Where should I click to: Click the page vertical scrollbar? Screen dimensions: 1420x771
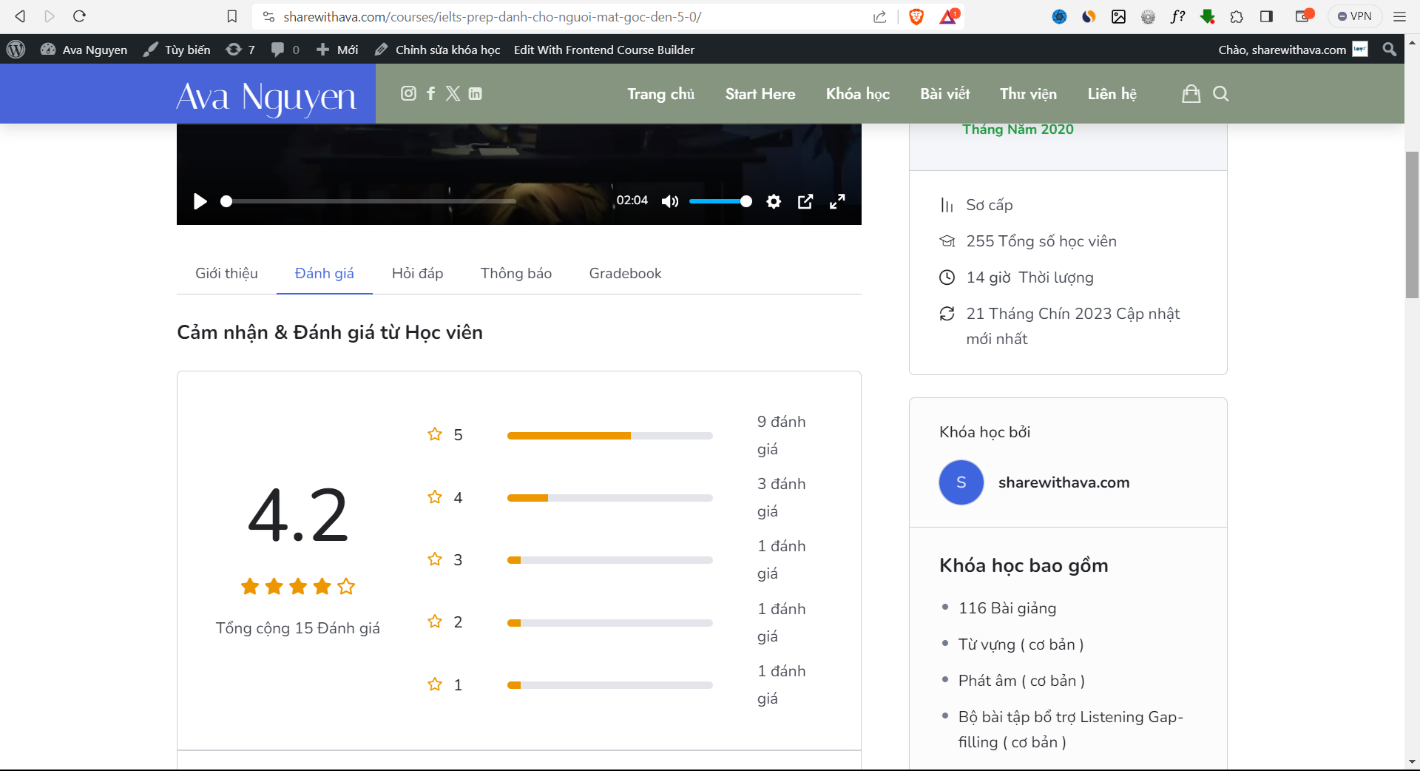pos(1412,225)
